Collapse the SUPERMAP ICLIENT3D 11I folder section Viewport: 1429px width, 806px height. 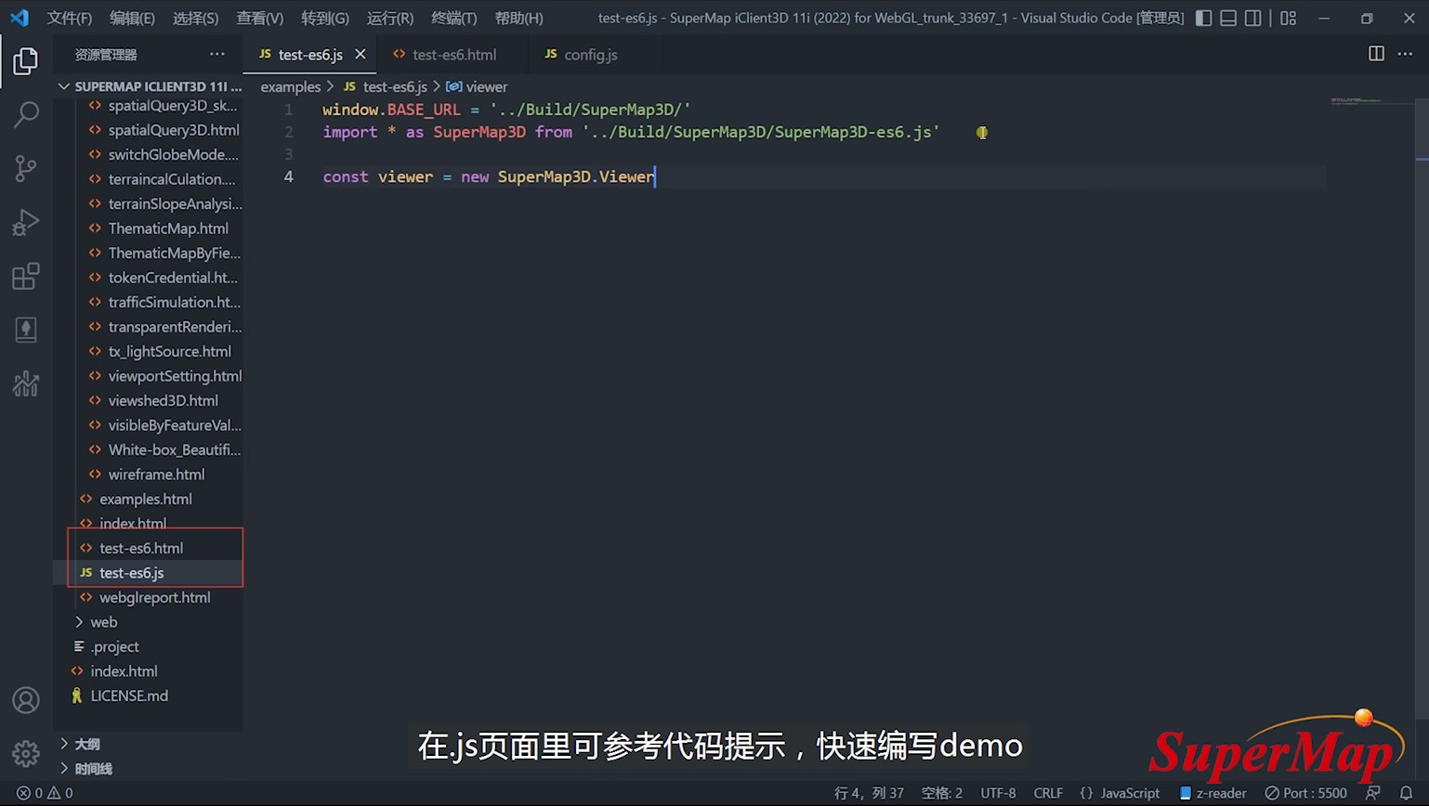149,86
